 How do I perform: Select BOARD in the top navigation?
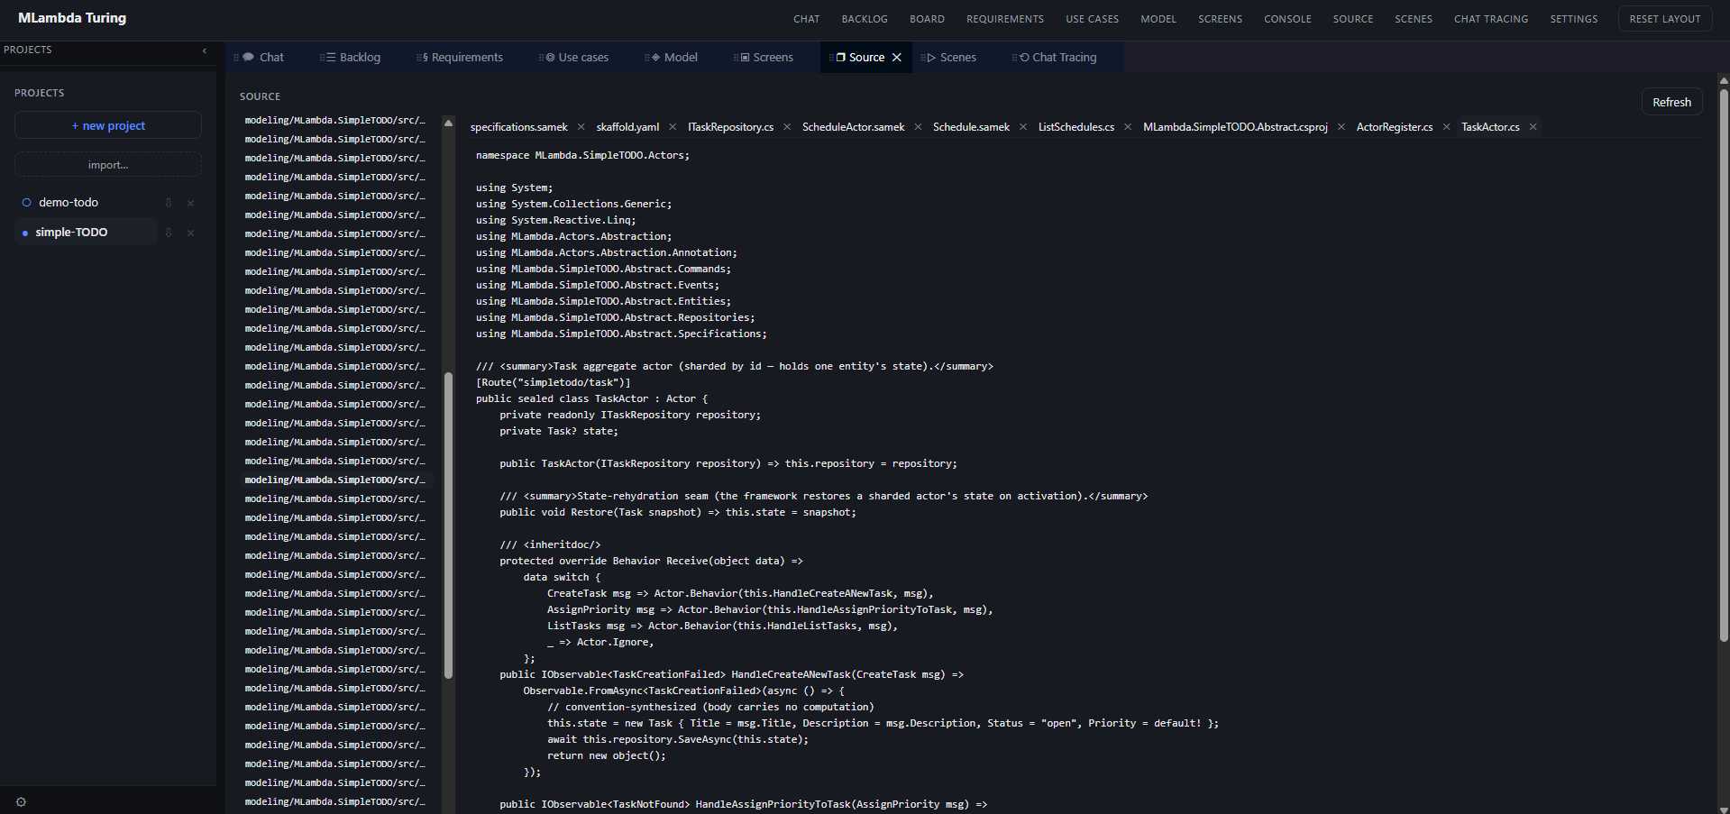click(927, 19)
